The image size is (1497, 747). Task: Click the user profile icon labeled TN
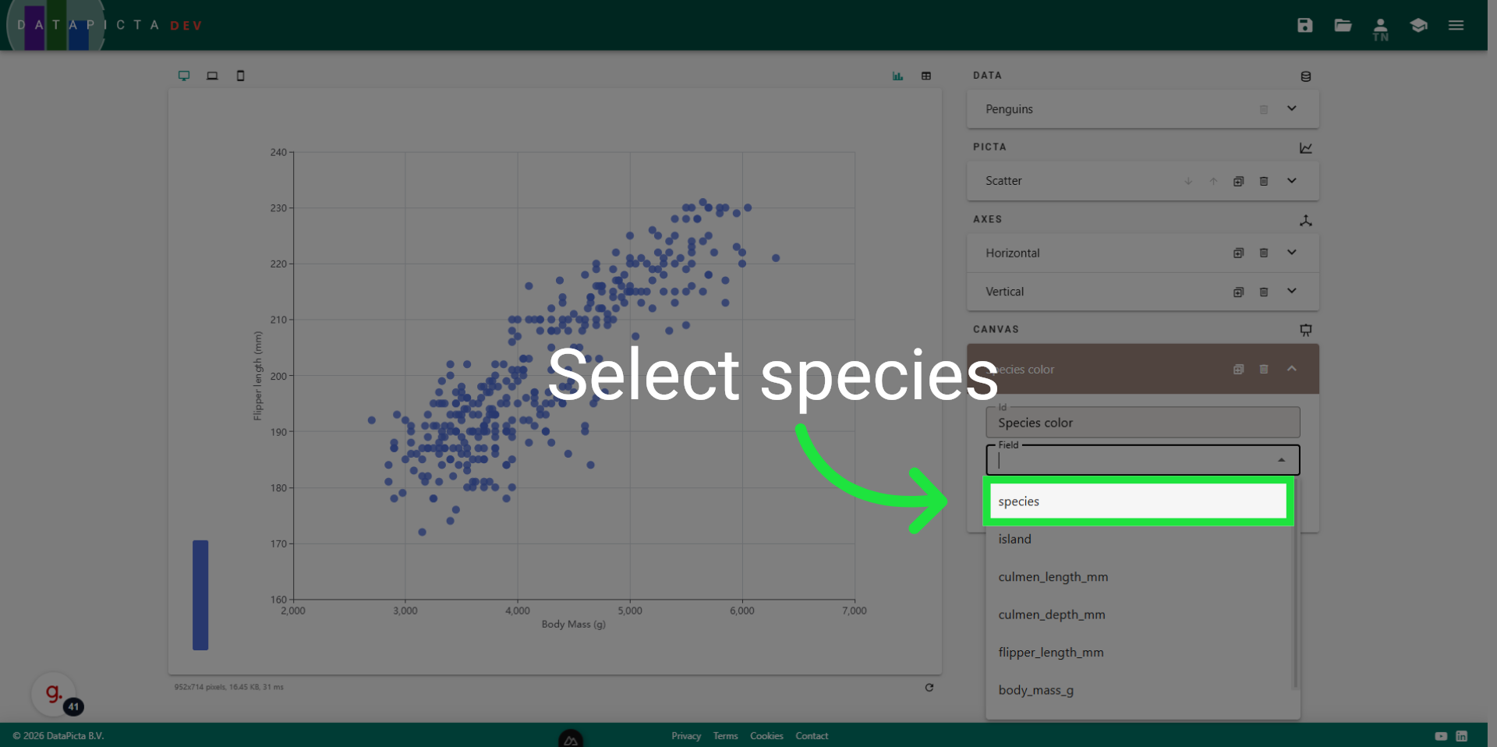(x=1380, y=27)
